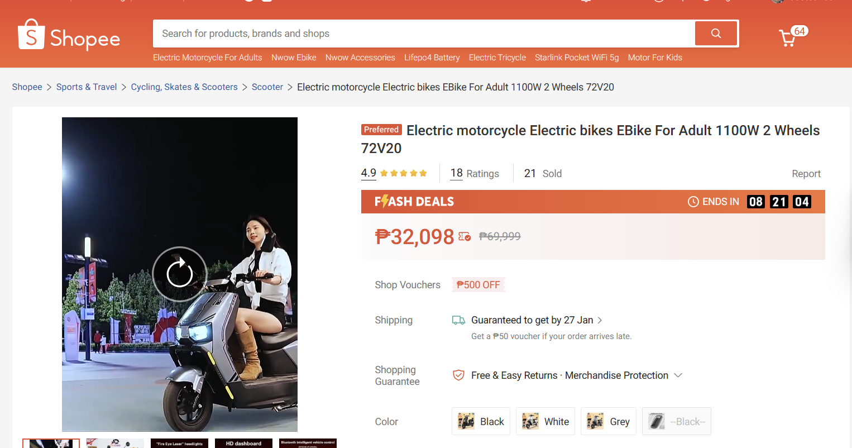Click the five-star rating icons
Viewport: 852px width, 448px height.
(x=403, y=173)
